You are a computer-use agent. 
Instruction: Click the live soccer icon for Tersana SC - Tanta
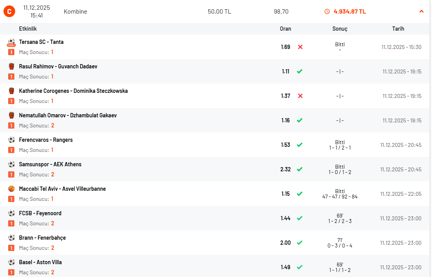(x=11, y=43)
